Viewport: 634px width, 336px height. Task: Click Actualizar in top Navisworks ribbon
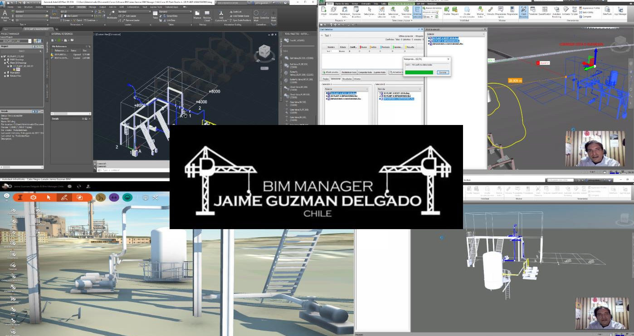334,11
